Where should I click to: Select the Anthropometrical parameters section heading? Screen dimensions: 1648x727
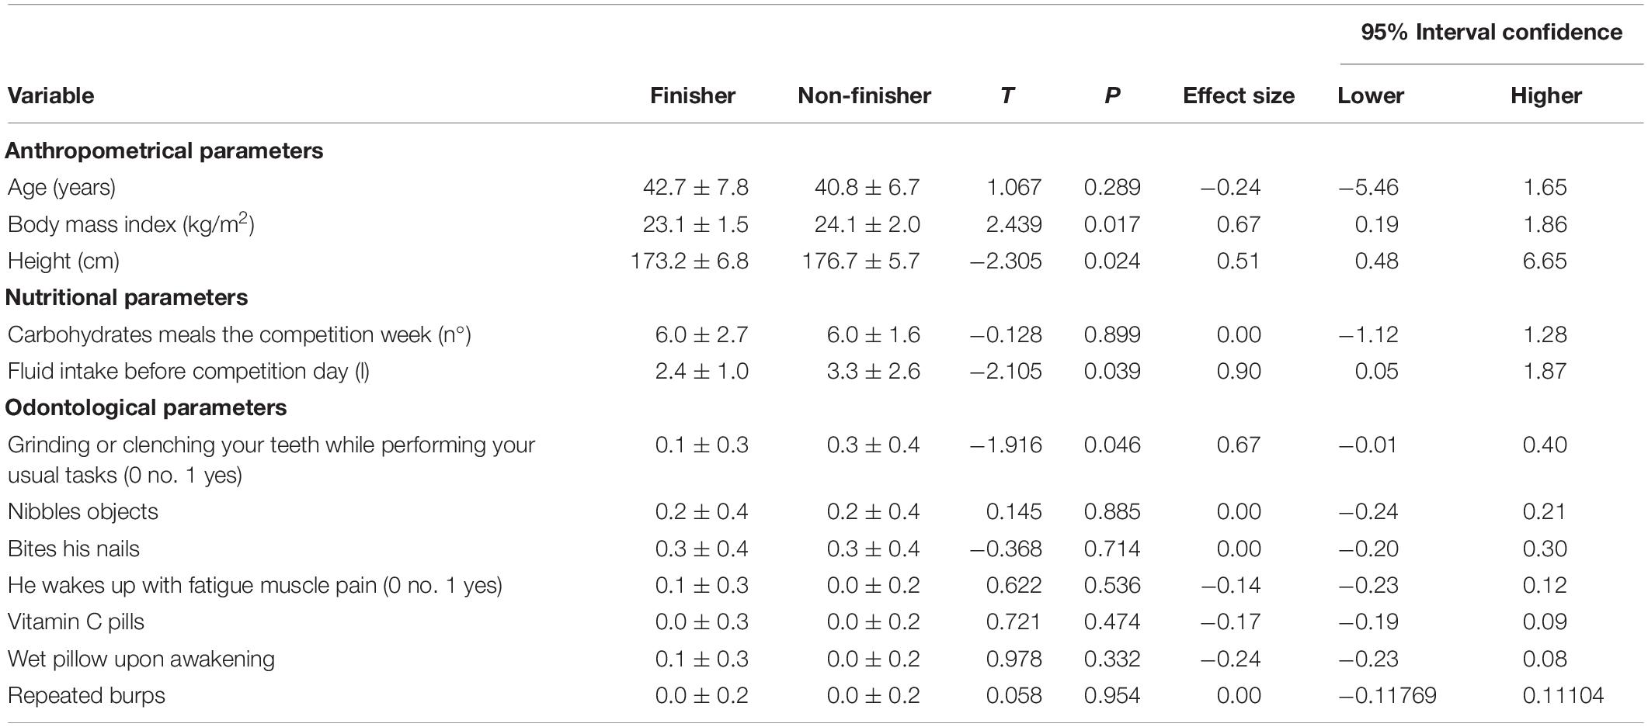coord(164,151)
